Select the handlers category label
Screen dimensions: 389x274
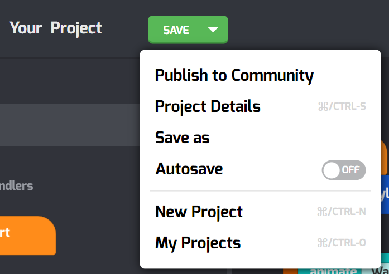(16, 186)
